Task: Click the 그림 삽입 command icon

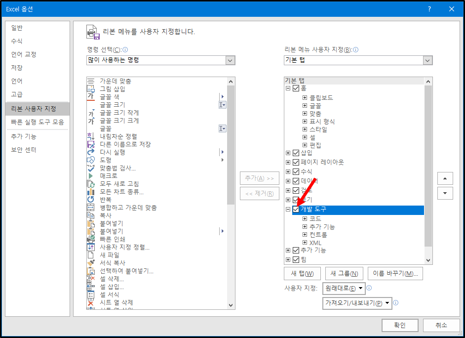Action: click(91, 89)
